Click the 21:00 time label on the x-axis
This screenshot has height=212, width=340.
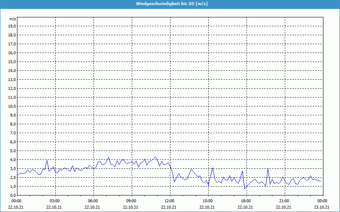[x=284, y=201]
